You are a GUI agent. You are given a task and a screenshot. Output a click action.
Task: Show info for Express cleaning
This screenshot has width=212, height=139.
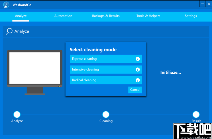(x=138, y=59)
